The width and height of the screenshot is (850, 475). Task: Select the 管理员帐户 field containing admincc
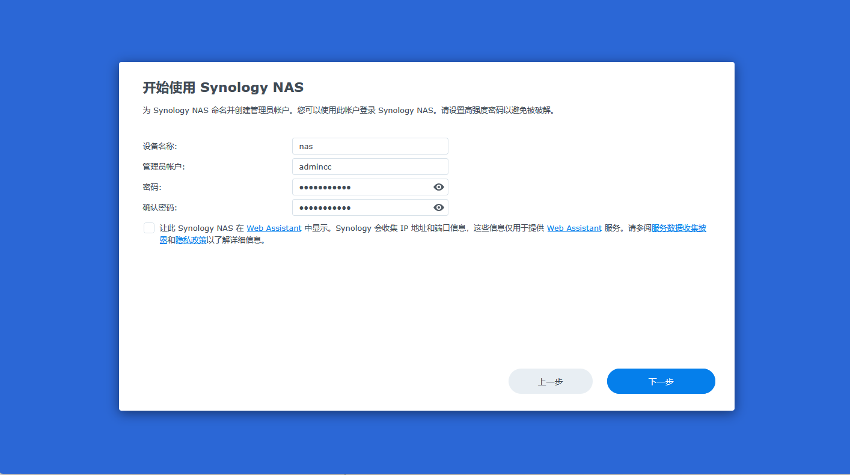coord(370,167)
